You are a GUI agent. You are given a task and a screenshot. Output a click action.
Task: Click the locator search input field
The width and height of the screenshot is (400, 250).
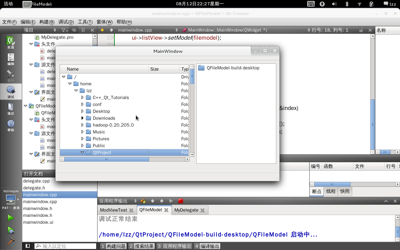(65, 246)
